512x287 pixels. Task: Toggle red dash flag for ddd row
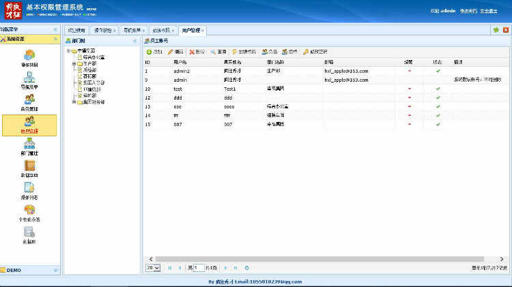coord(410,97)
